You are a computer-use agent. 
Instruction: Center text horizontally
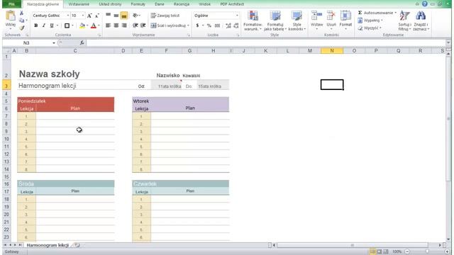[x=116, y=25]
